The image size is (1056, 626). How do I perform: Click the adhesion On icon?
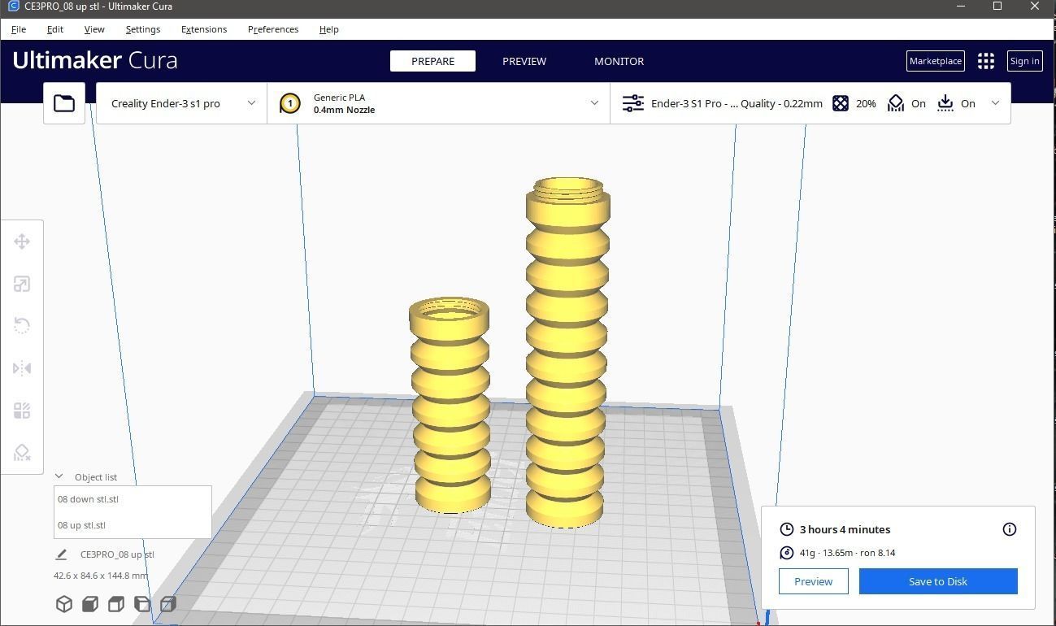945,103
